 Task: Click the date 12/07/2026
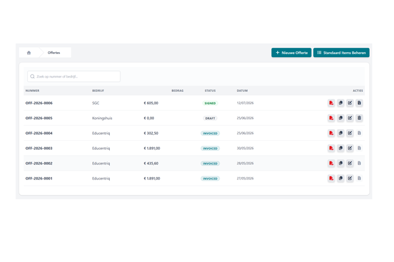[245, 103]
